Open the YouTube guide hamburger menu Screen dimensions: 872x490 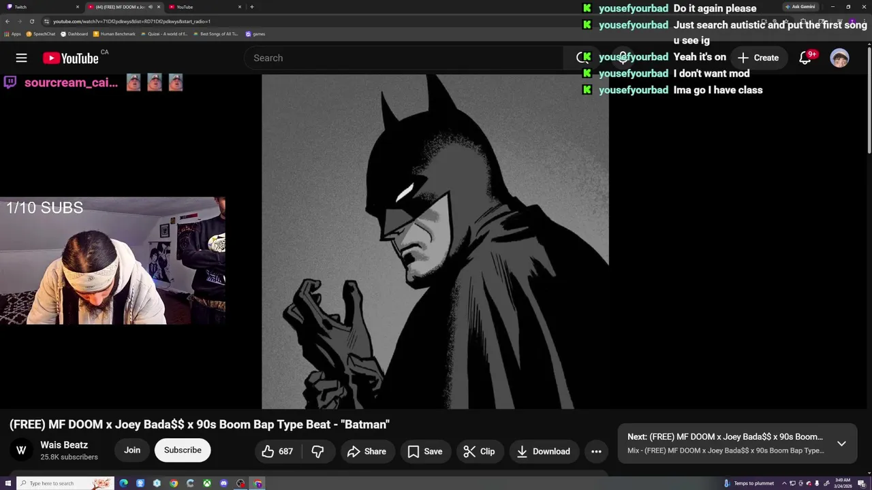(21, 58)
